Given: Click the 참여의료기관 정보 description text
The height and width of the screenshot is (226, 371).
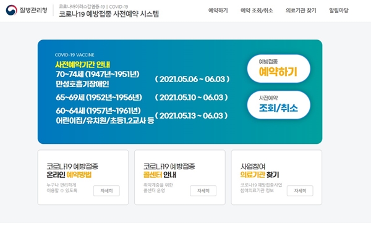Looking at the screenshot, I should 257,191.
